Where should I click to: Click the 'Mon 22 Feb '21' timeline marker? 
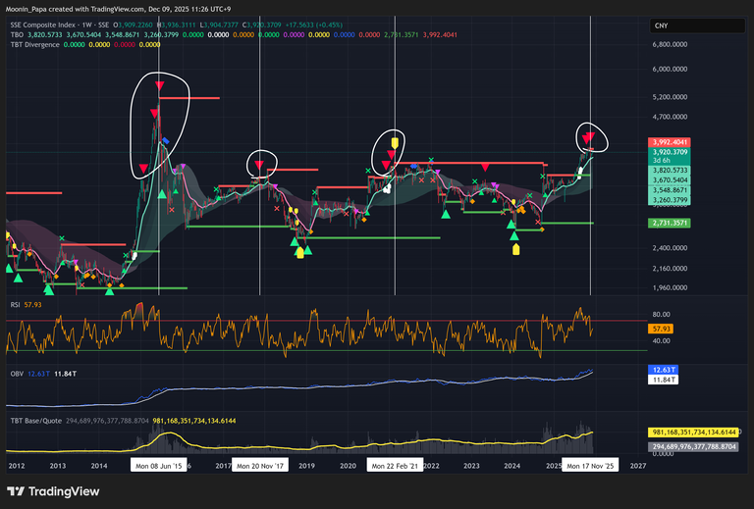(395, 466)
